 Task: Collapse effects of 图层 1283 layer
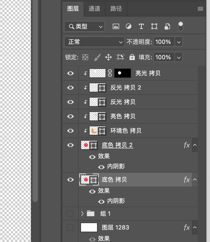(195, 227)
